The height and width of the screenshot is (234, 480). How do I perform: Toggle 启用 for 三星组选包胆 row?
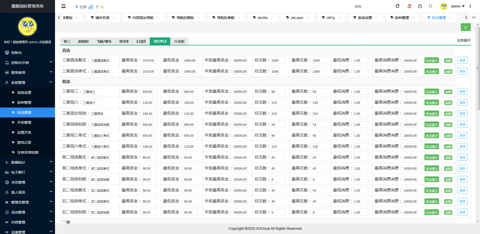448,125
